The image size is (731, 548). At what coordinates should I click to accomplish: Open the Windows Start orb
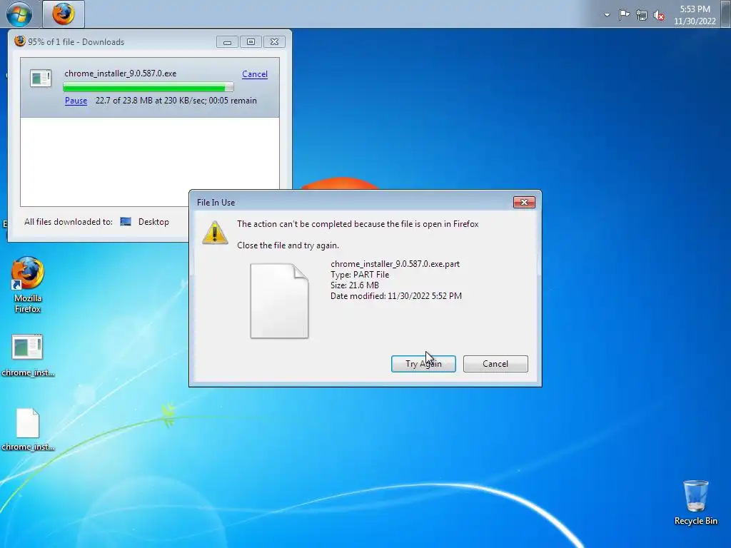[19, 14]
